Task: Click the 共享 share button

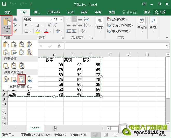Action: tap(160, 12)
